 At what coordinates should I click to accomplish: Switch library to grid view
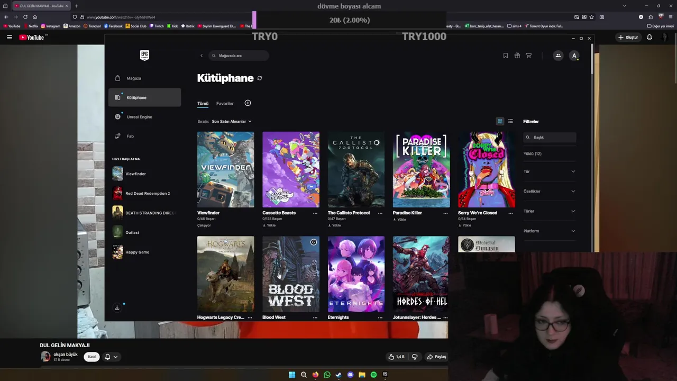[500, 121]
